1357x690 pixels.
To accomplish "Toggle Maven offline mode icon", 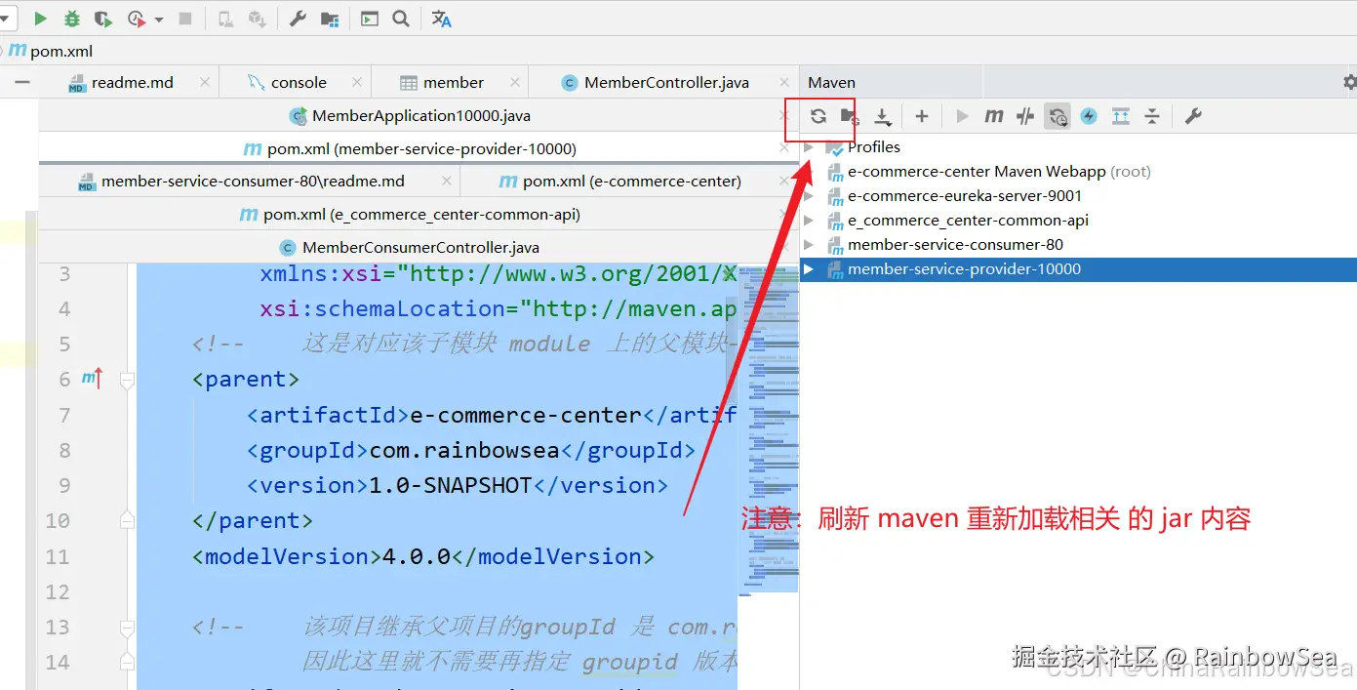I will point(1025,116).
